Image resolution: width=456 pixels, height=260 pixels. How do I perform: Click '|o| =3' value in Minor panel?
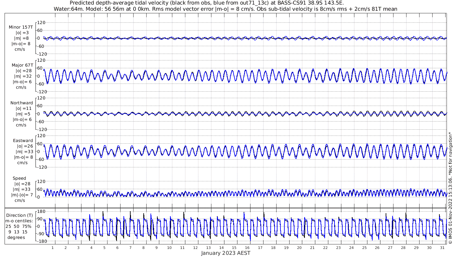(x=22, y=33)
